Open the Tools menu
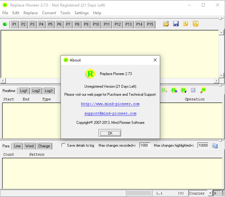 (65, 13)
